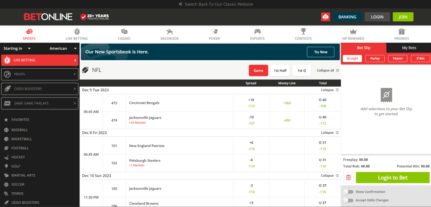
Task: Open the American odds format dropdown
Action: click(63, 48)
